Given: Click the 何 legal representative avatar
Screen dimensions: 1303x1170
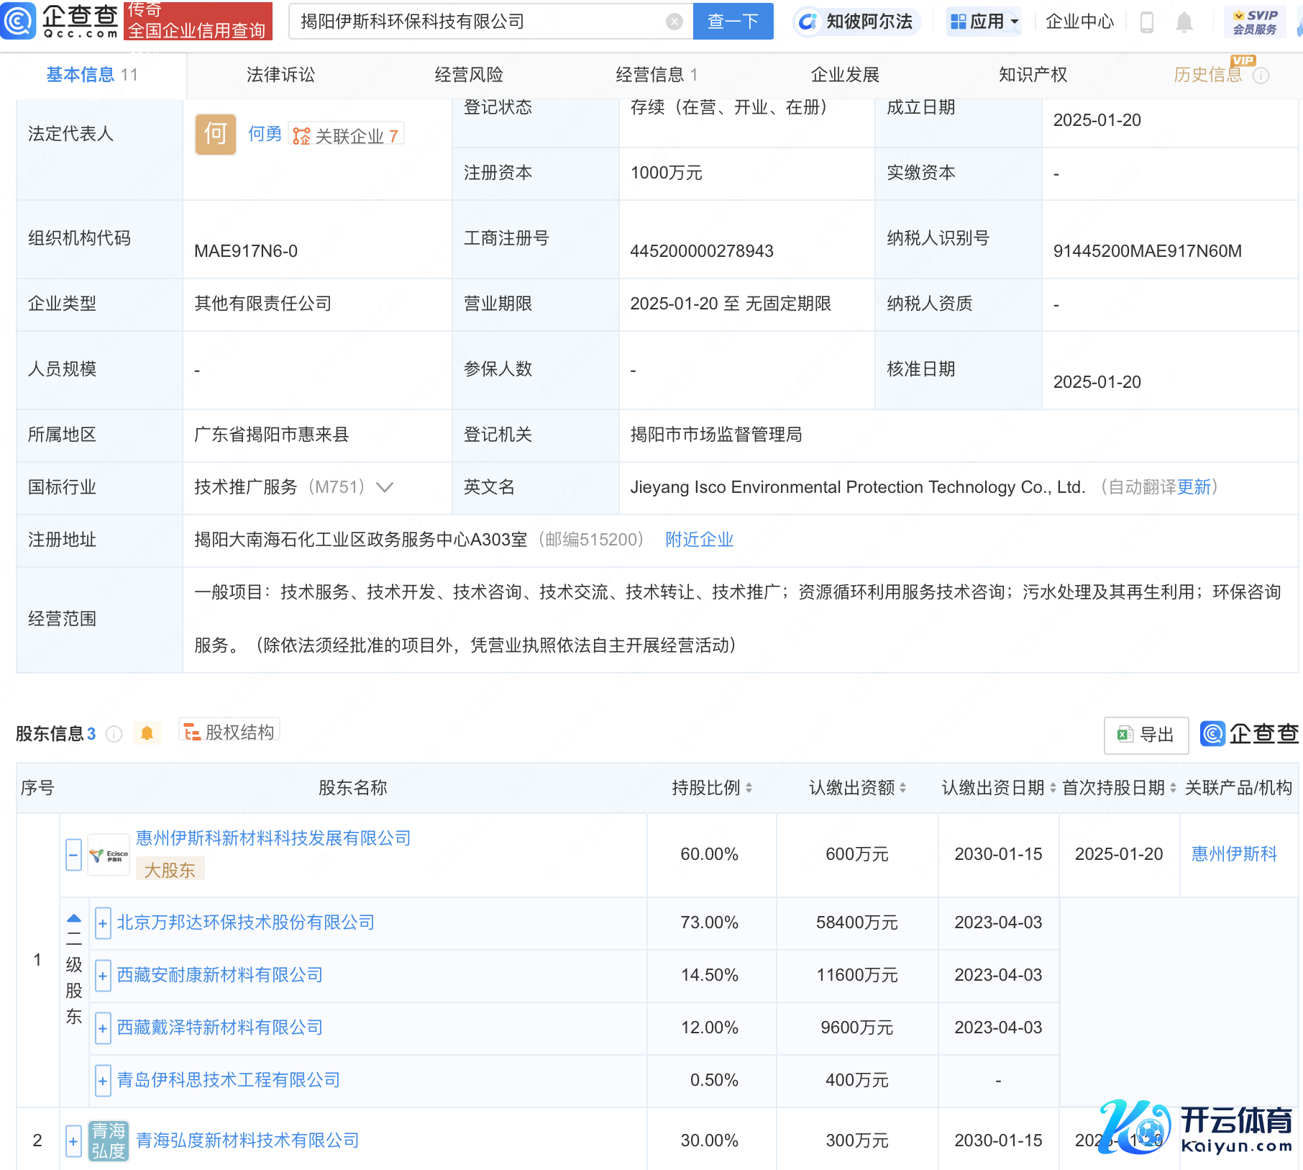Looking at the screenshot, I should (215, 135).
